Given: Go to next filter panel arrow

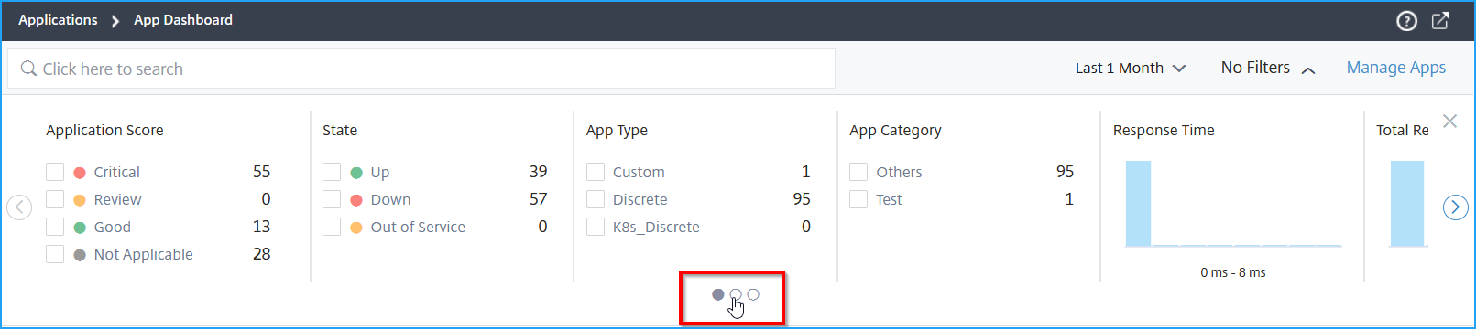Looking at the screenshot, I should click(x=1455, y=207).
